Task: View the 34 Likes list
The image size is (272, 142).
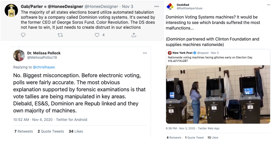Action: pos(76,131)
